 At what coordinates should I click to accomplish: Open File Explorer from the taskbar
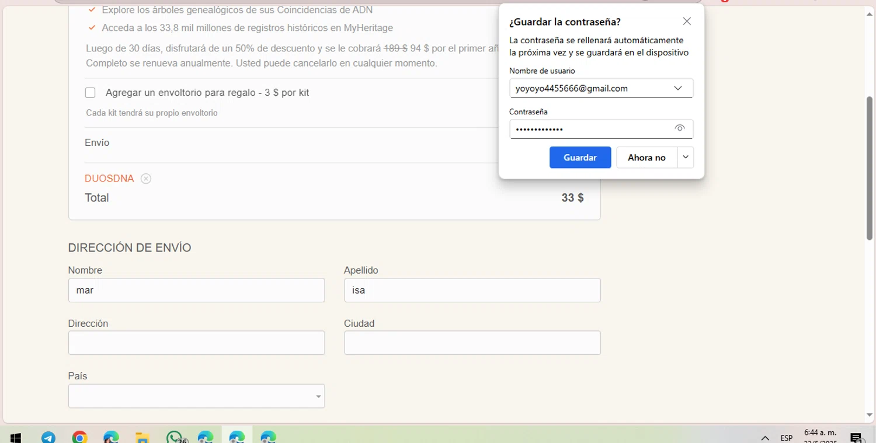tap(142, 437)
